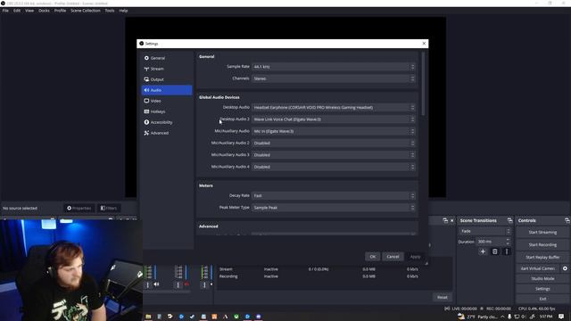The image size is (571, 321).
Task: Click the Start Streaming button
Action: click(542, 232)
